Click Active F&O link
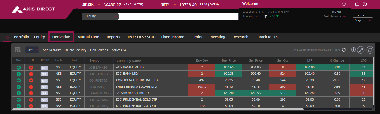 click(119, 50)
